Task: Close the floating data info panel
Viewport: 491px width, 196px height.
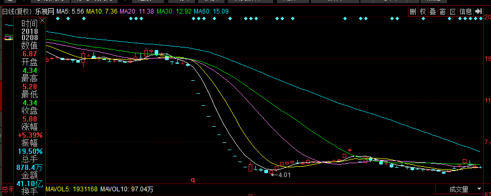Action: 43,21
